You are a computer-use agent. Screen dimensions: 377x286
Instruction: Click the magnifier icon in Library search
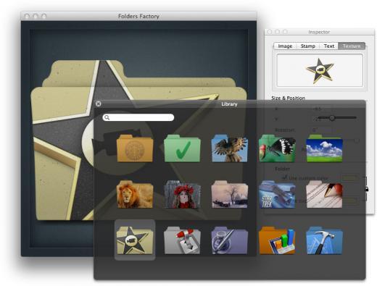coord(107,117)
